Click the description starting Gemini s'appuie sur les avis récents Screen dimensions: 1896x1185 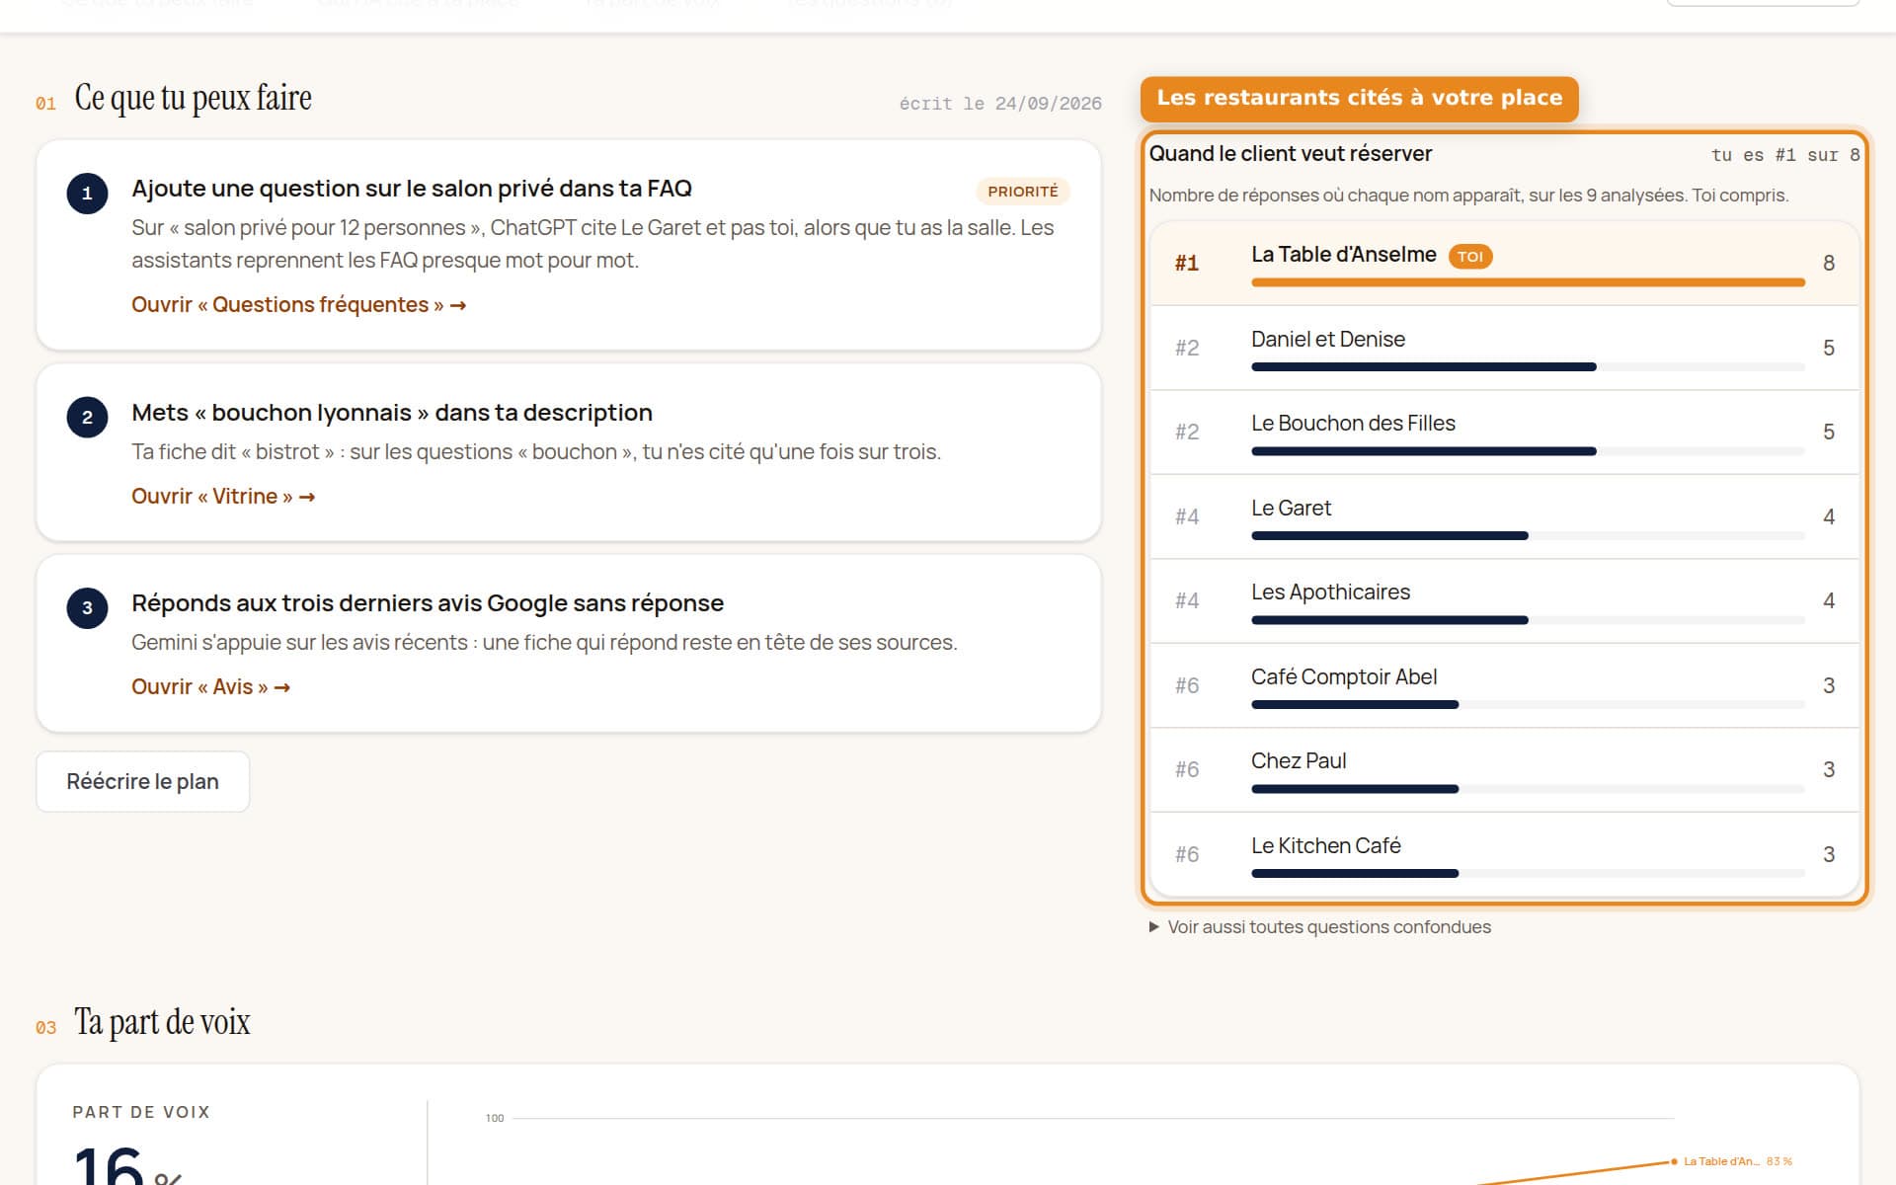click(x=544, y=642)
